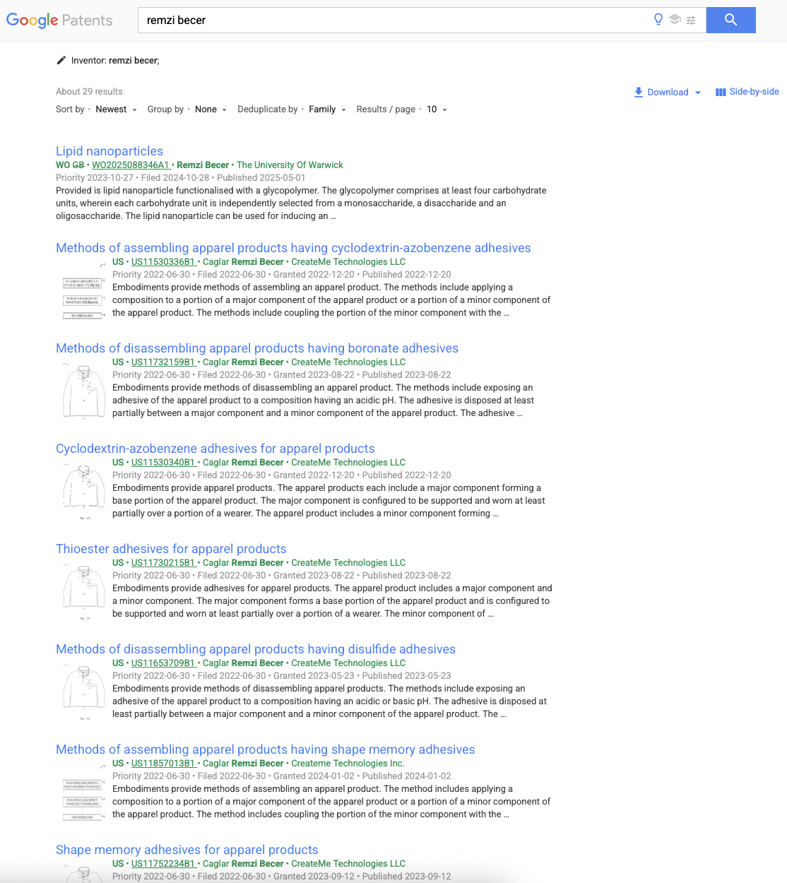Click the Download arrow icon

tap(639, 92)
